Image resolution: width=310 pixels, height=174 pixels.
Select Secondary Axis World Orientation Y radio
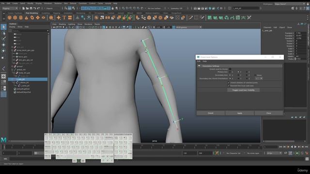(238, 78)
